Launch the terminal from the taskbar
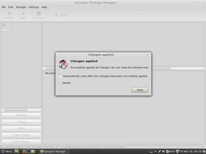The height and width of the screenshot is (154, 206). point(29,151)
